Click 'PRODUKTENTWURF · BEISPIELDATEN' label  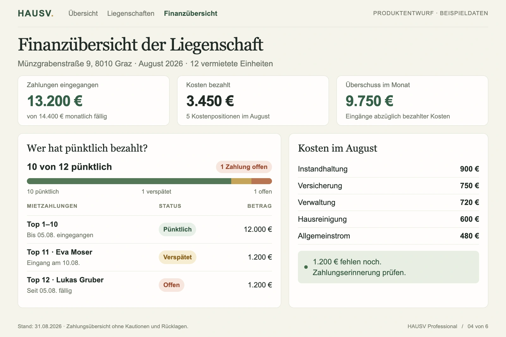pos(430,13)
